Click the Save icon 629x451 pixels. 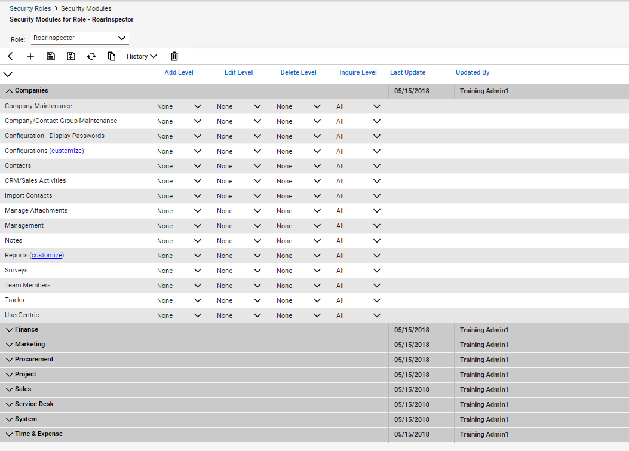[50, 56]
